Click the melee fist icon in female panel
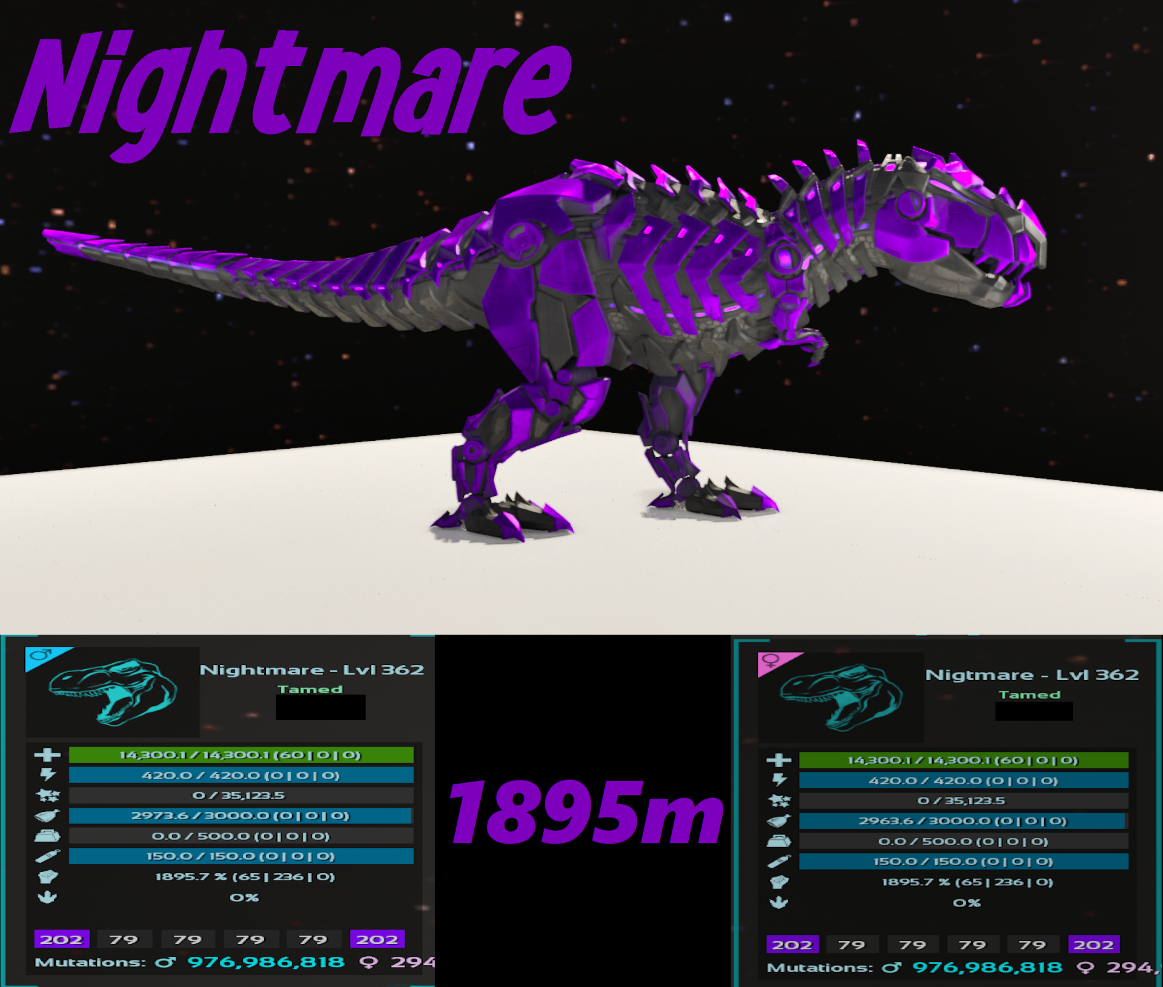The width and height of the screenshot is (1163, 987). [779, 882]
